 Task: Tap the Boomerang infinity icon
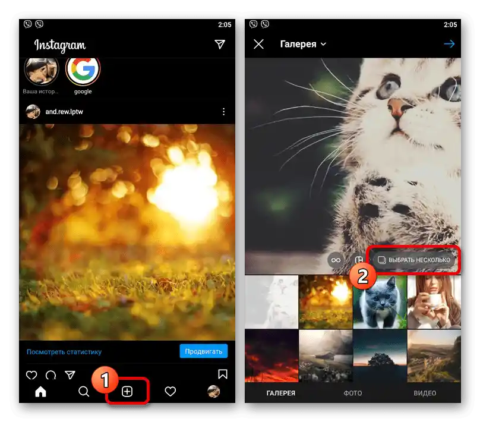click(x=336, y=260)
